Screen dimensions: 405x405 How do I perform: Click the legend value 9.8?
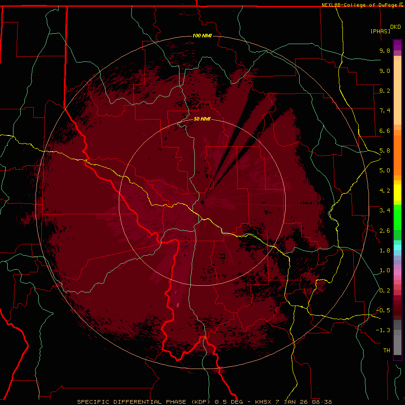[385, 50]
